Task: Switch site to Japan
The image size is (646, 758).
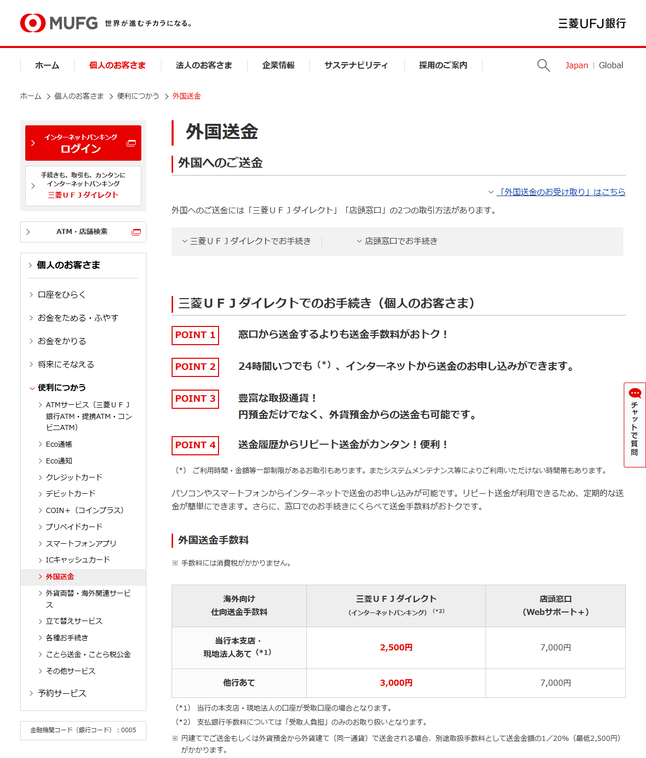Action: pyautogui.click(x=576, y=65)
